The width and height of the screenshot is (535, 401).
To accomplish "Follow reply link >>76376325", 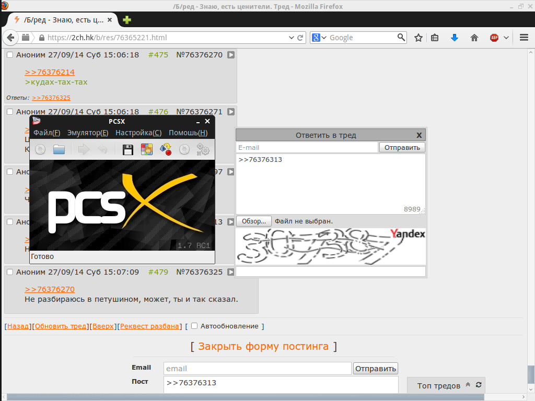I will 51,98.
